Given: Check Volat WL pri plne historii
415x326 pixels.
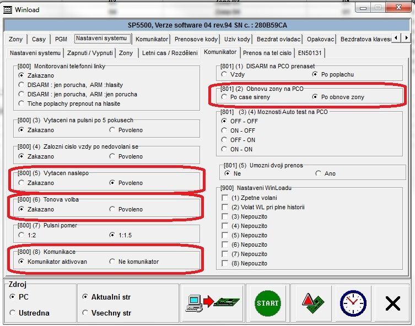Looking at the screenshot, I should tap(225, 207).
